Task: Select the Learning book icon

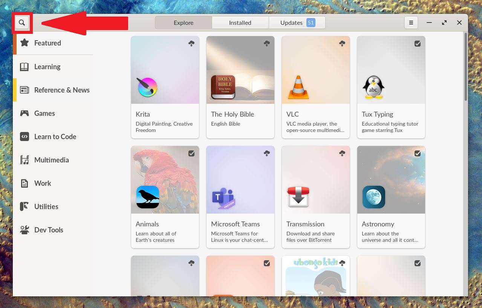Action: (24, 67)
